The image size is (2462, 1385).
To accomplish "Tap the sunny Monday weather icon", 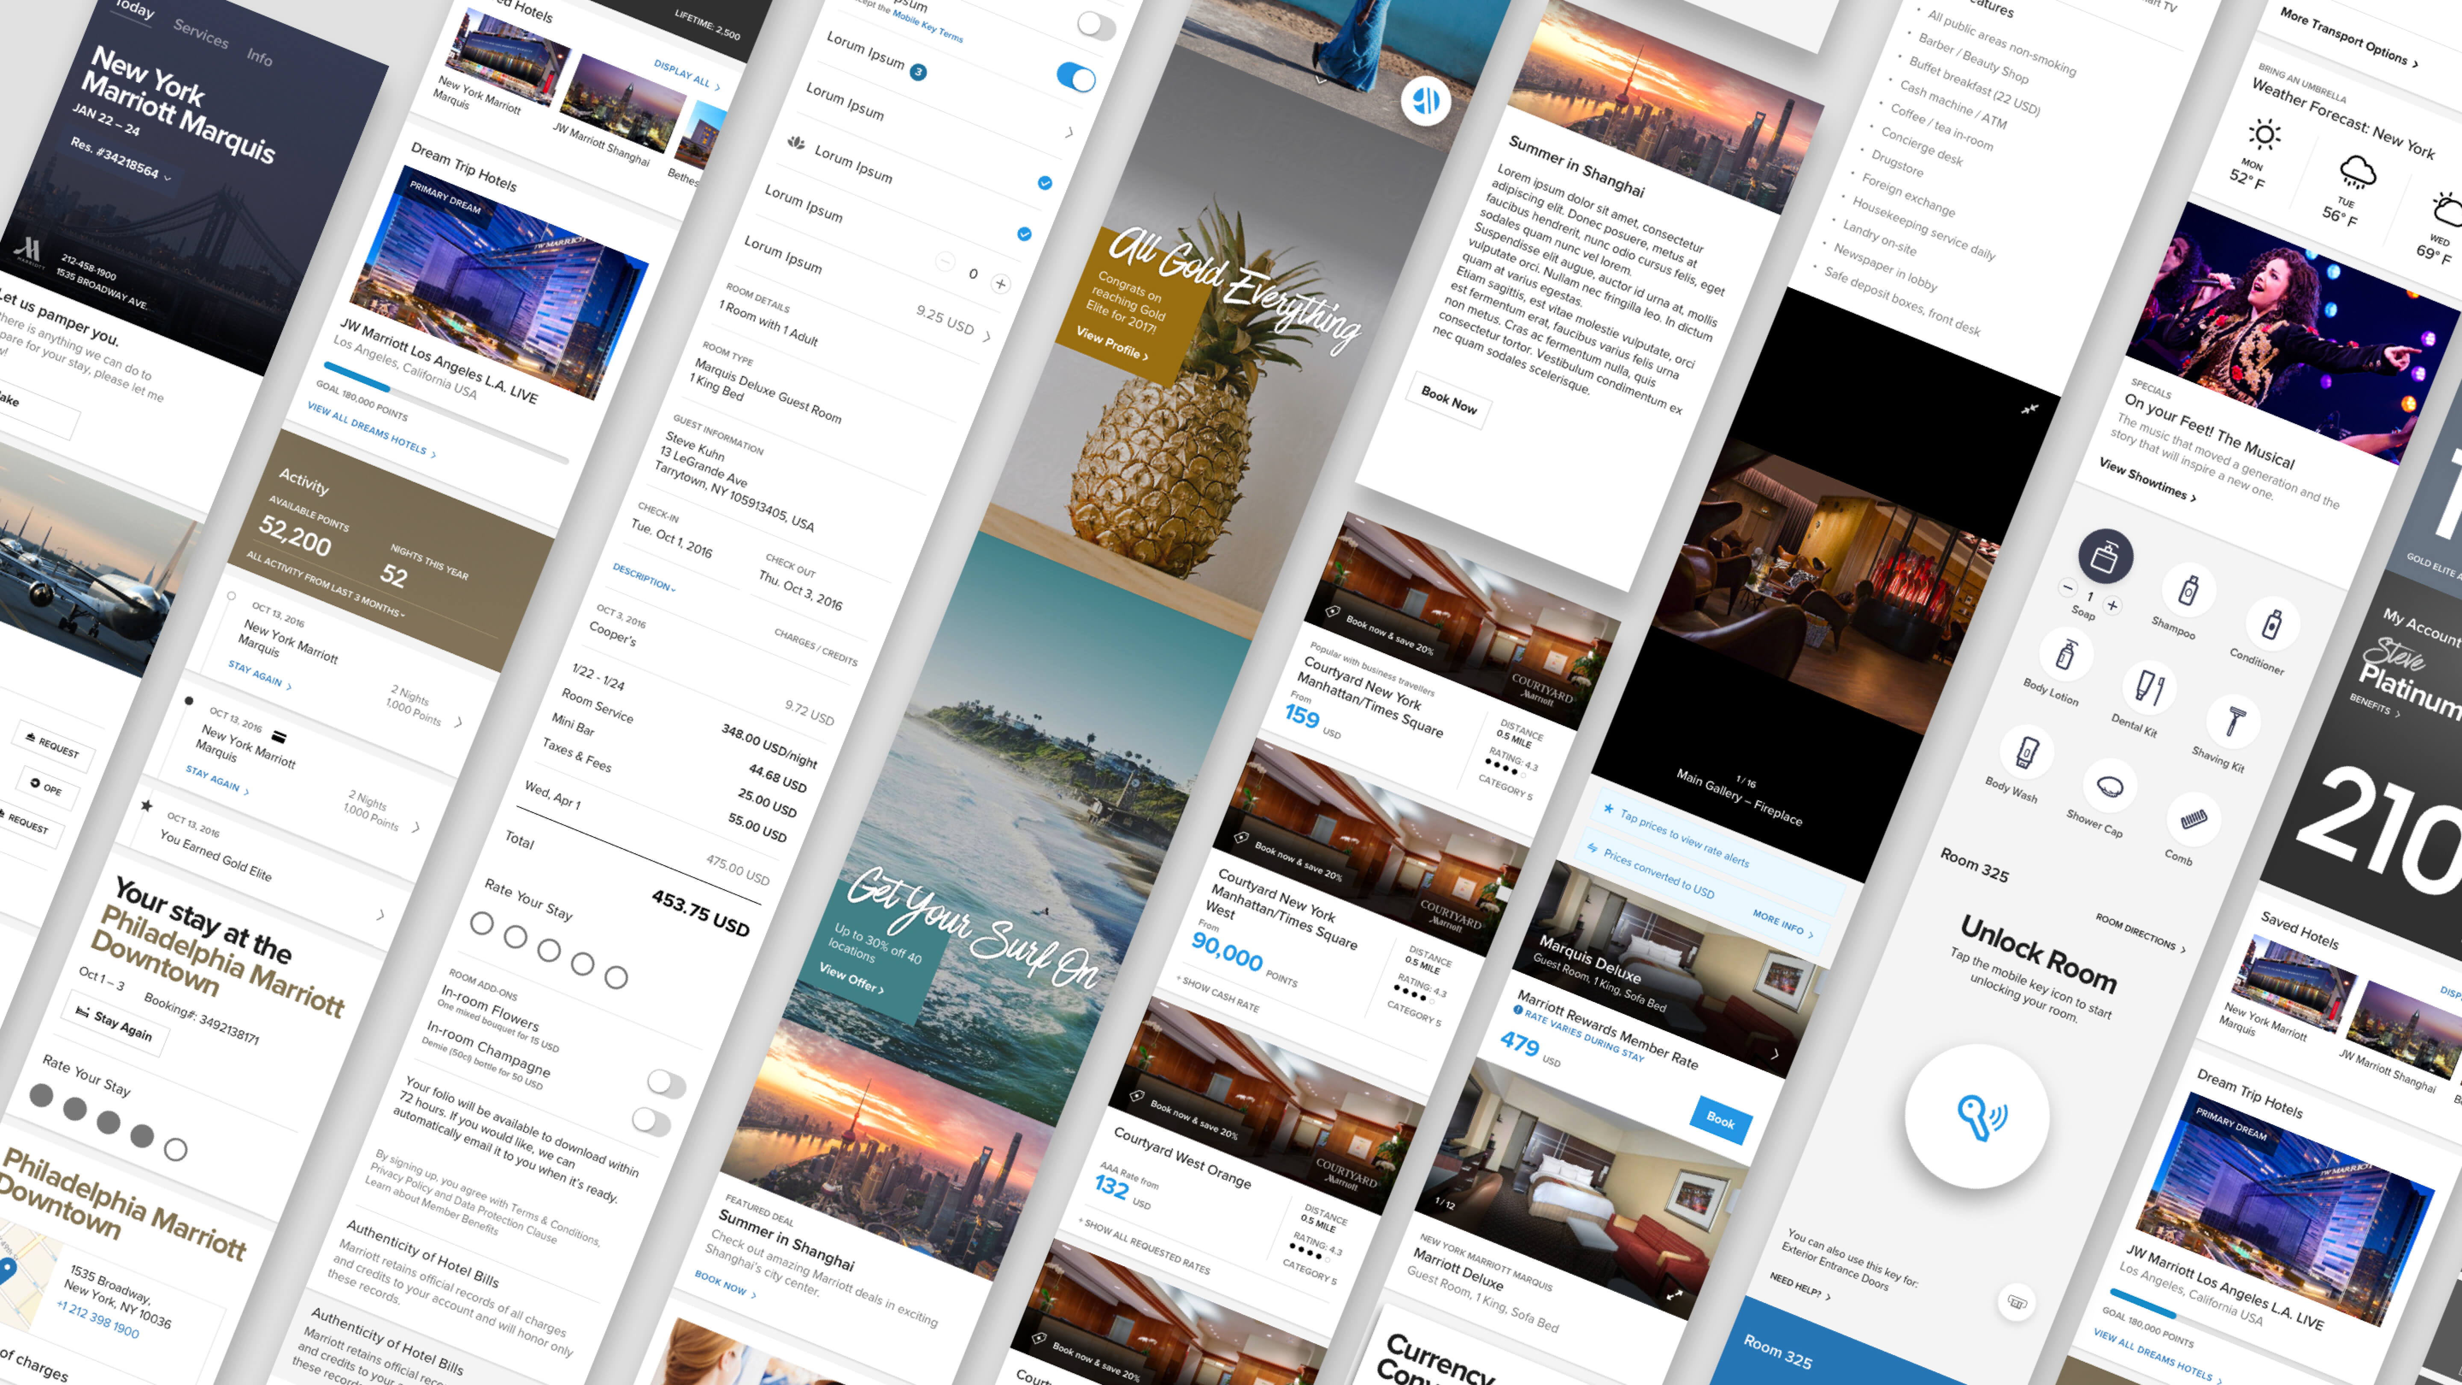I will tap(2263, 134).
